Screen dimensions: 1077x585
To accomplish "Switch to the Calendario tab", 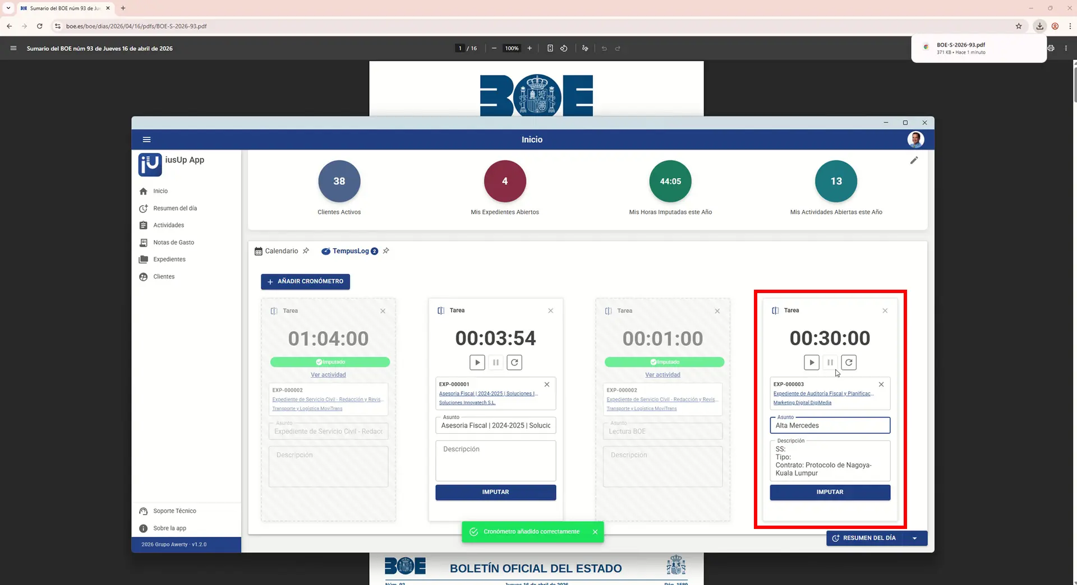I will tap(281, 251).
